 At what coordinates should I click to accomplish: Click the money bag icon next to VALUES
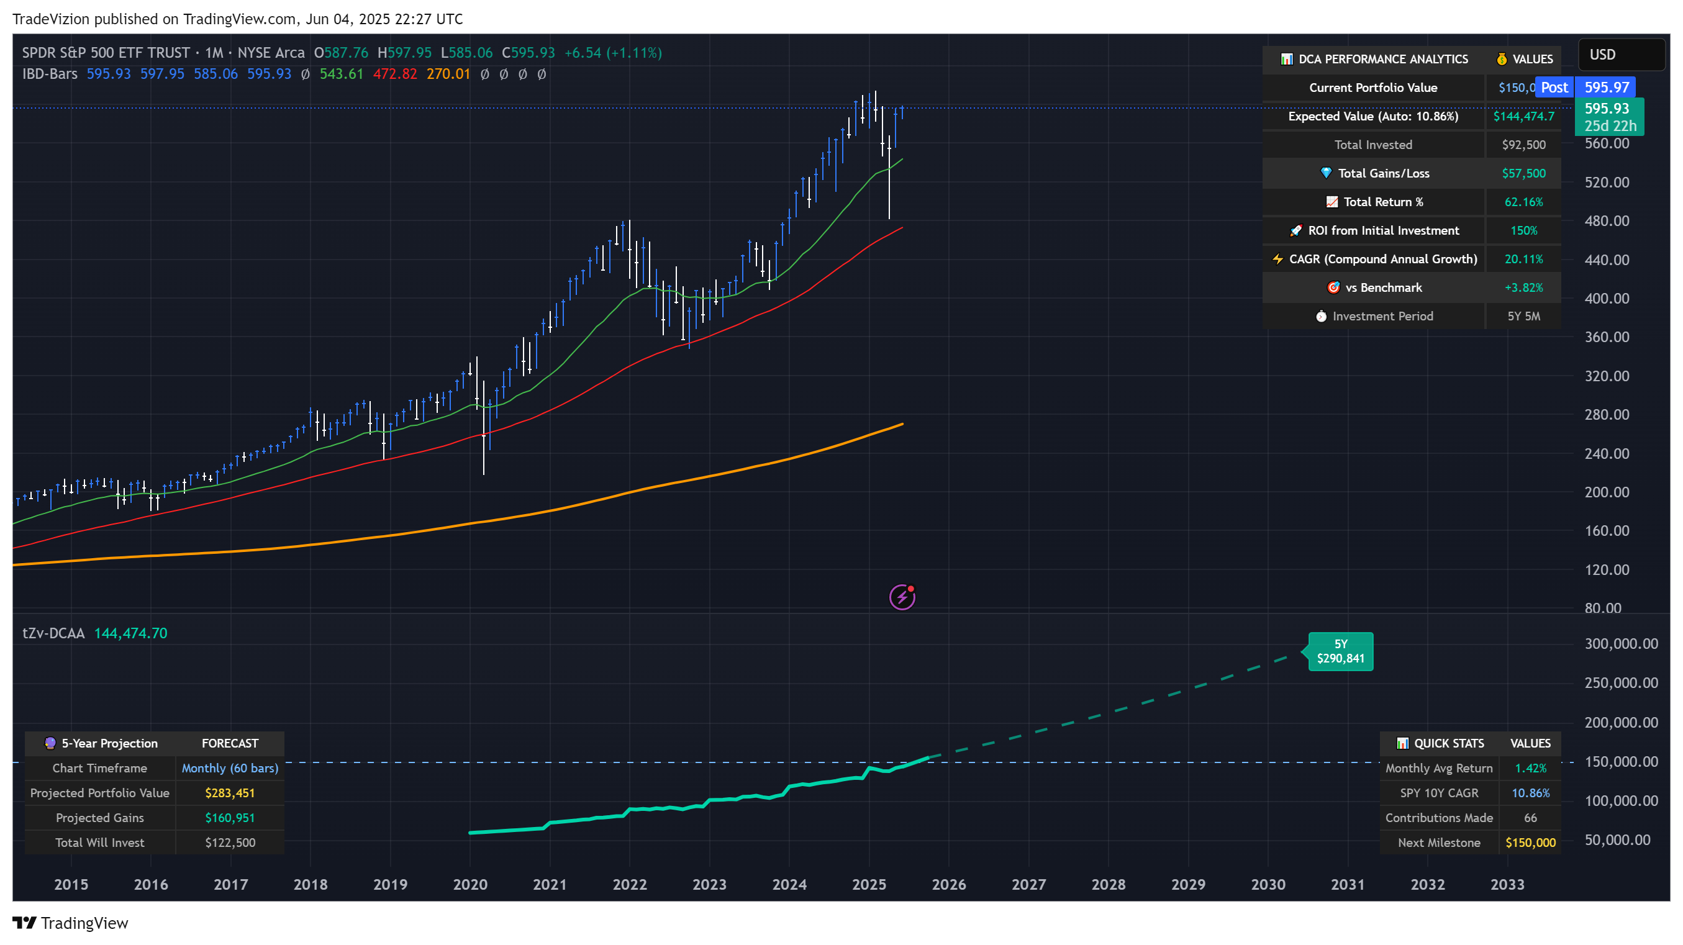[x=1502, y=59]
